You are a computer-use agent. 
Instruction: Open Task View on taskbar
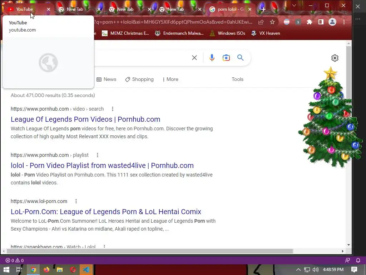tap(19, 270)
